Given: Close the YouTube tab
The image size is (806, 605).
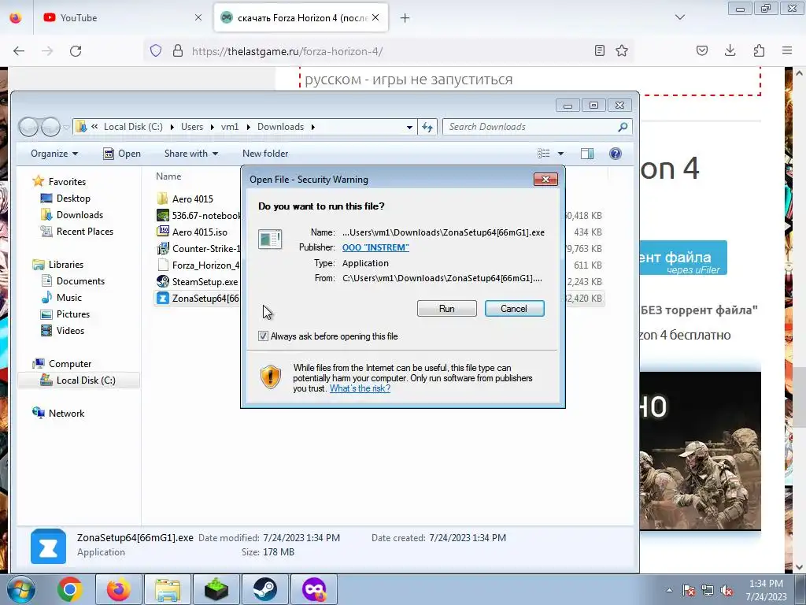Looking at the screenshot, I should coord(198,17).
